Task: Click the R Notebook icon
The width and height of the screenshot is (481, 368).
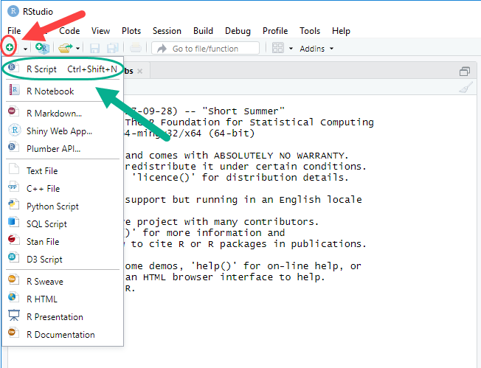Action: [x=14, y=90]
